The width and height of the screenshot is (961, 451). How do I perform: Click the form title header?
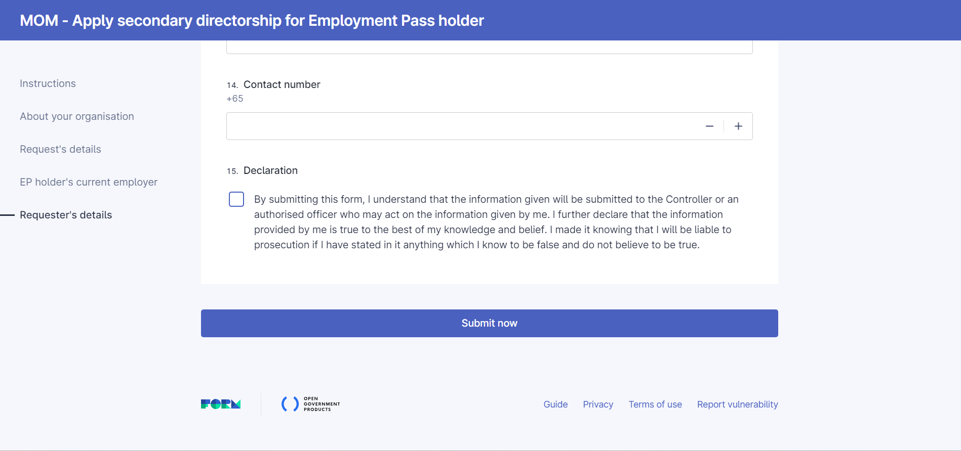252,20
